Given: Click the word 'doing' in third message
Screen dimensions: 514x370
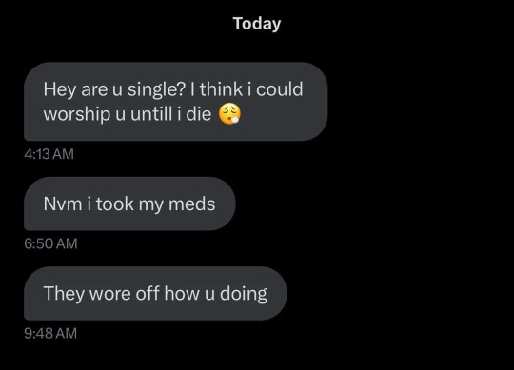Looking at the screenshot, I should (244, 294).
